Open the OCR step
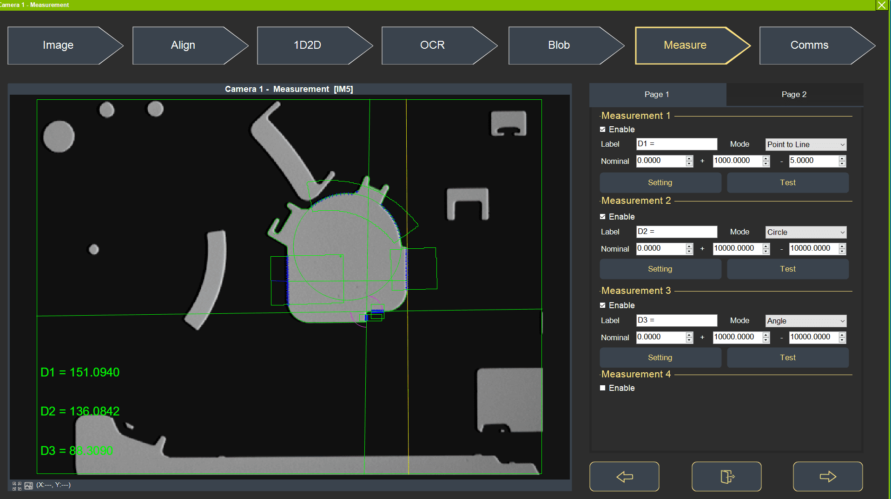This screenshot has height=499, width=891. pos(439,45)
